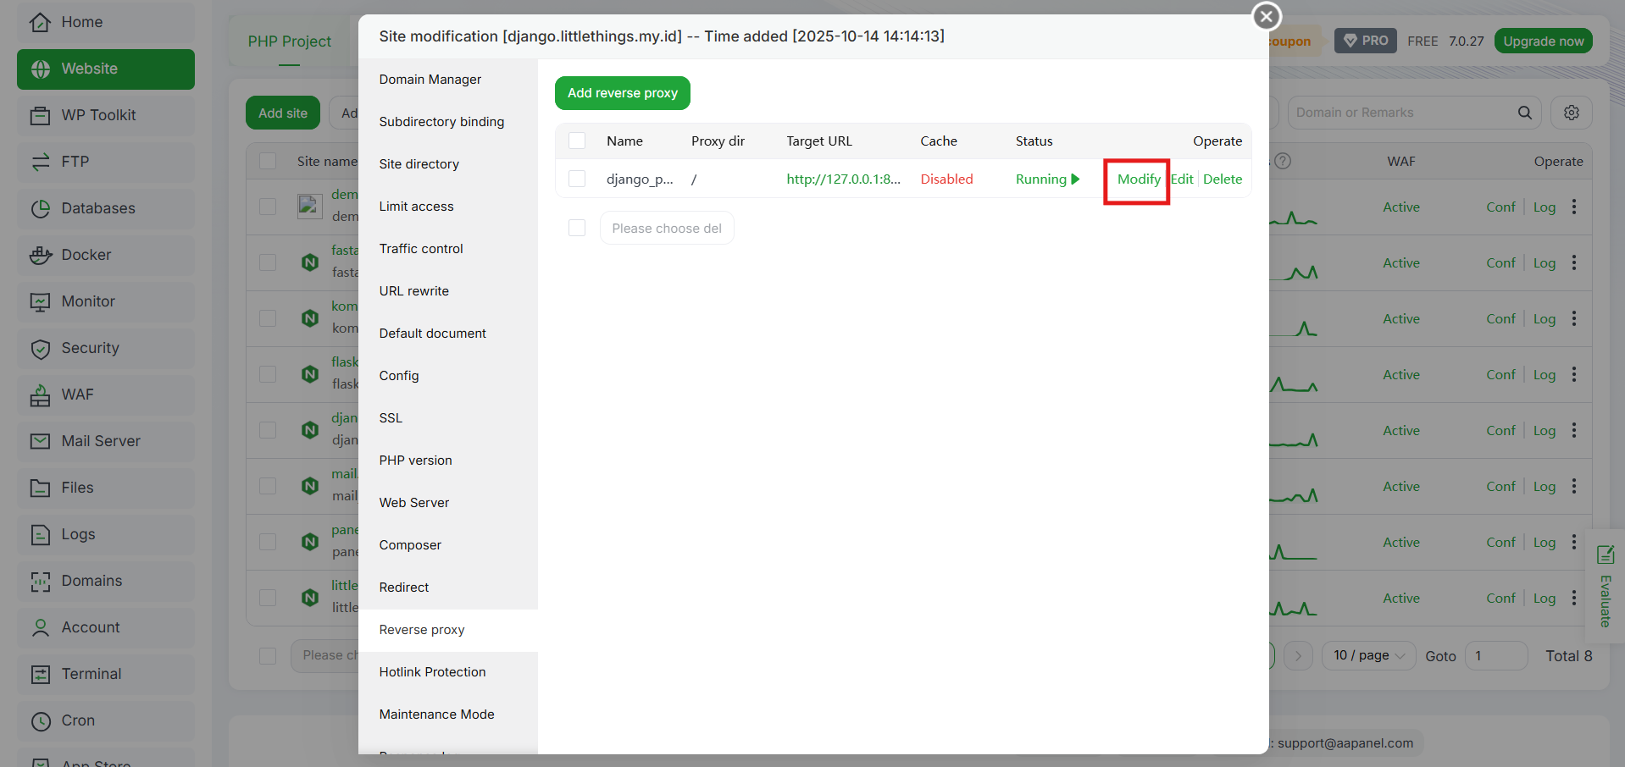The width and height of the screenshot is (1625, 767).
Task: Tick the checkbox beside Please choose del
Action: [x=577, y=228]
